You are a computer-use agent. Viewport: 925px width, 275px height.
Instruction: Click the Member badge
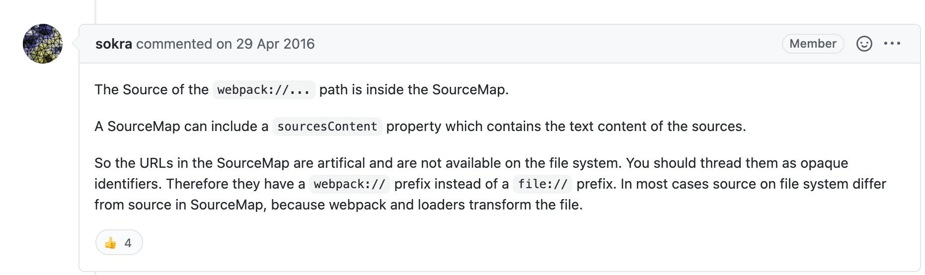(x=813, y=44)
